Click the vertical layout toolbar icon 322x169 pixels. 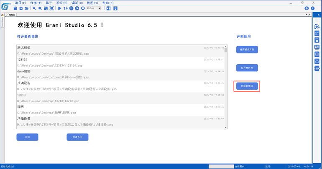115,8
